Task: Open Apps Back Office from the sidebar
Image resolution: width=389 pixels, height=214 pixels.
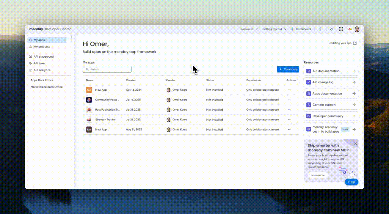Action: 42,80
